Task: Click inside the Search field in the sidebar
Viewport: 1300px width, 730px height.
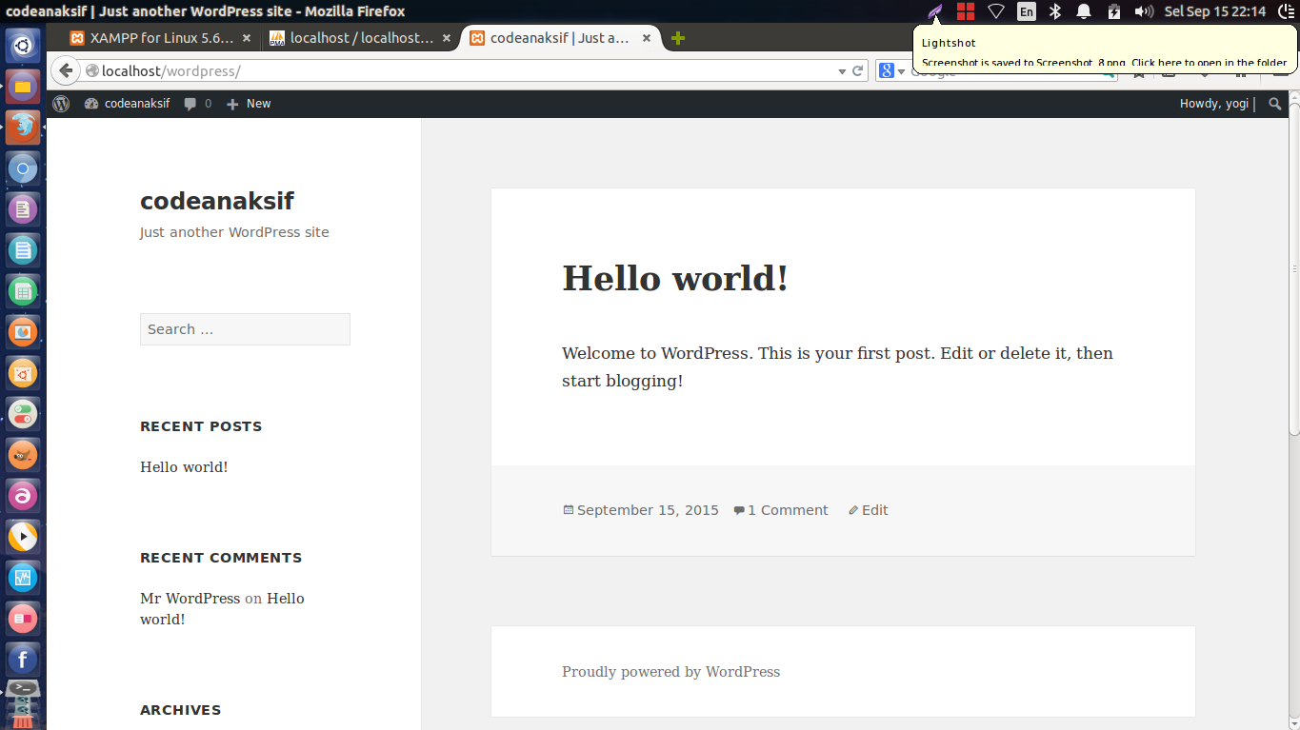Action: 244,328
